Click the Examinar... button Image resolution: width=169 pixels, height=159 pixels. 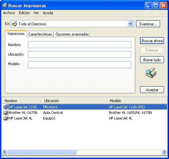(148, 24)
